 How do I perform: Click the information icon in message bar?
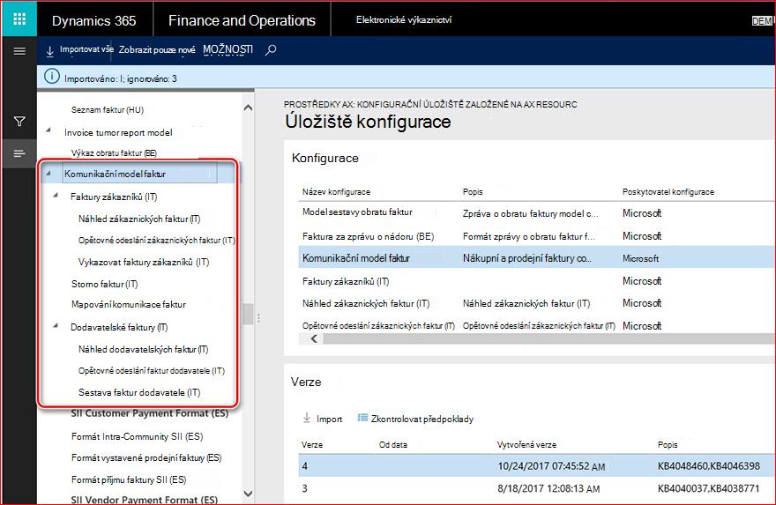[52, 77]
